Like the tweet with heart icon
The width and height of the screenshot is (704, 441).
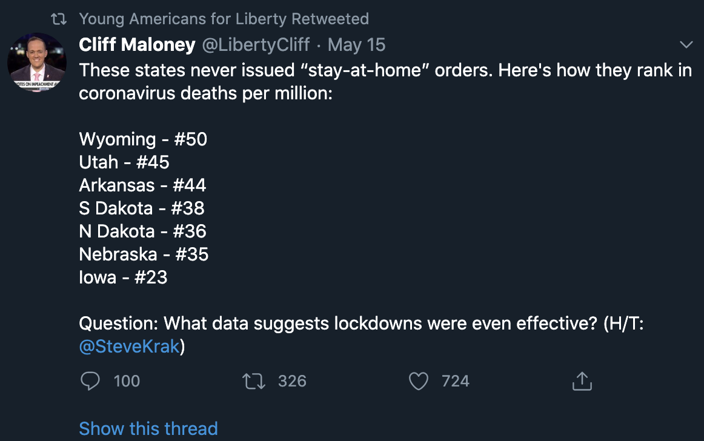[419, 381]
